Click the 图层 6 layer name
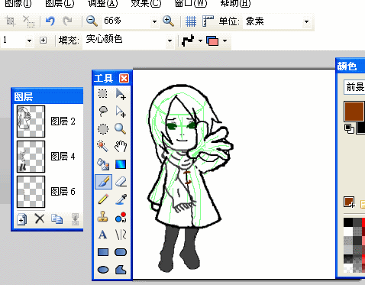Image resolution: width=365 pixels, height=285 pixels. point(63,191)
